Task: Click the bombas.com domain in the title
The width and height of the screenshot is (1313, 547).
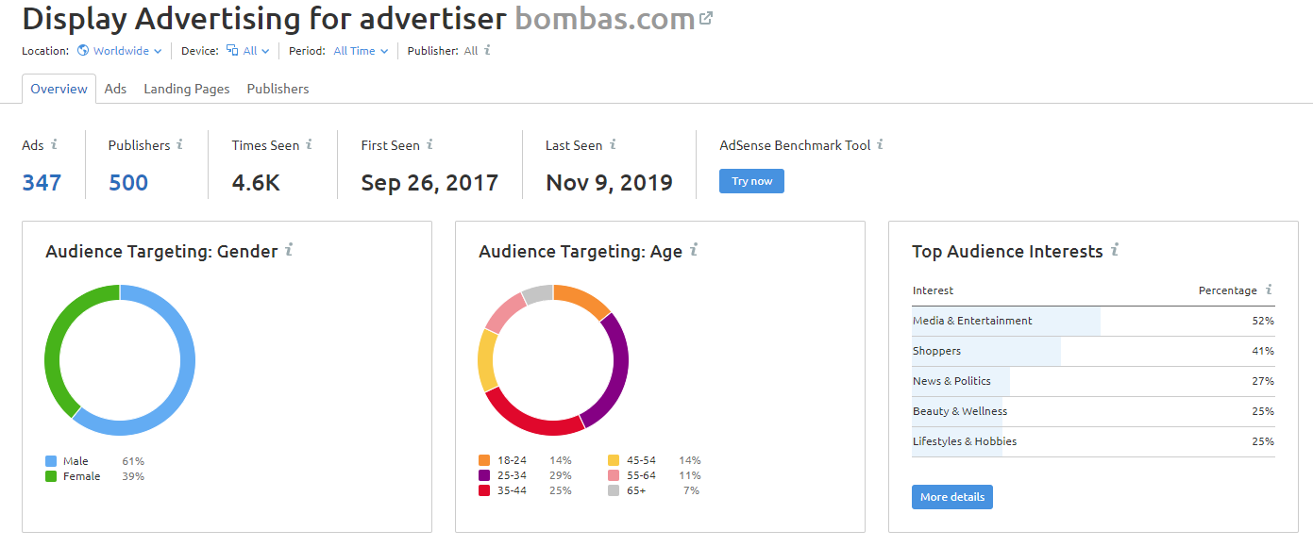Action: (x=604, y=18)
